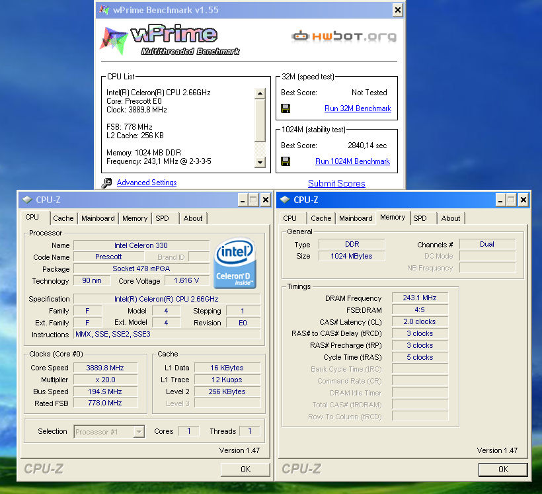Click the Package field Socket 478 mPGA
This screenshot has height=494, width=542.
141,268
